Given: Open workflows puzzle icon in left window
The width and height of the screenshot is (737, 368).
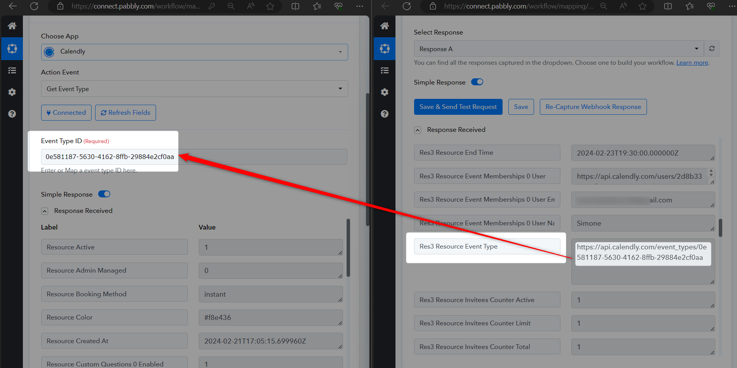Looking at the screenshot, I should (x=12, y=48).
